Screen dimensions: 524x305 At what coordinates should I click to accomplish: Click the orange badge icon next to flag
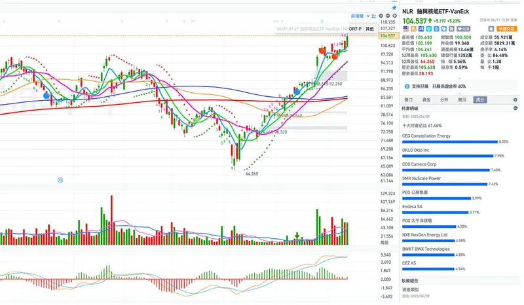click(414, 29)
